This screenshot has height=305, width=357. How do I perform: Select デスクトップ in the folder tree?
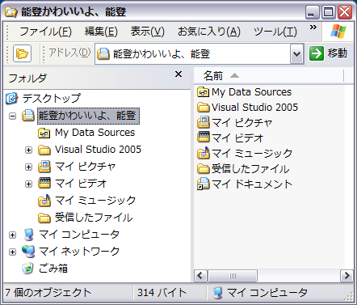tap(43, 98)
